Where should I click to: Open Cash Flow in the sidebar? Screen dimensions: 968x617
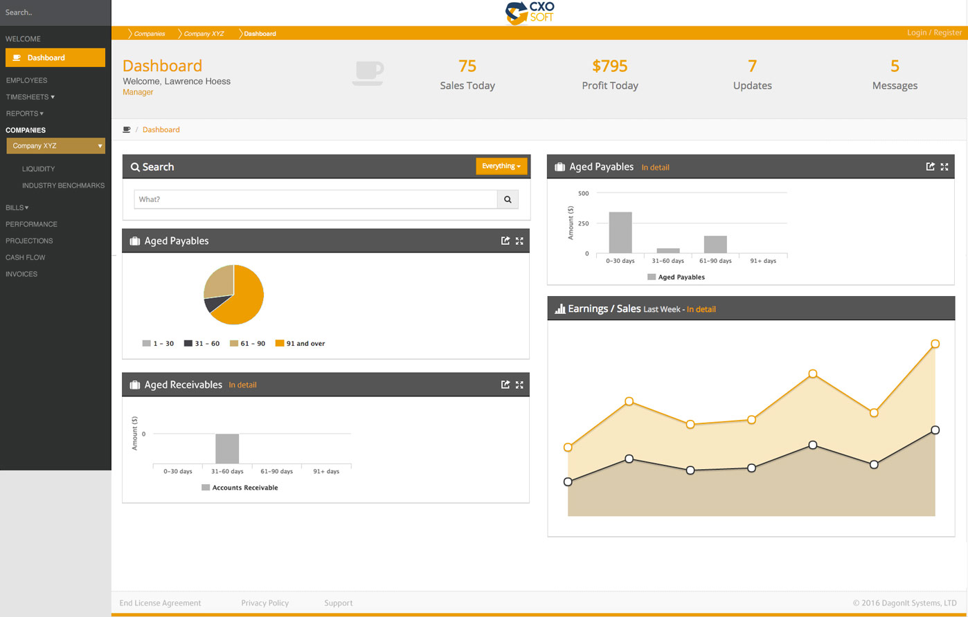point(26,257)
